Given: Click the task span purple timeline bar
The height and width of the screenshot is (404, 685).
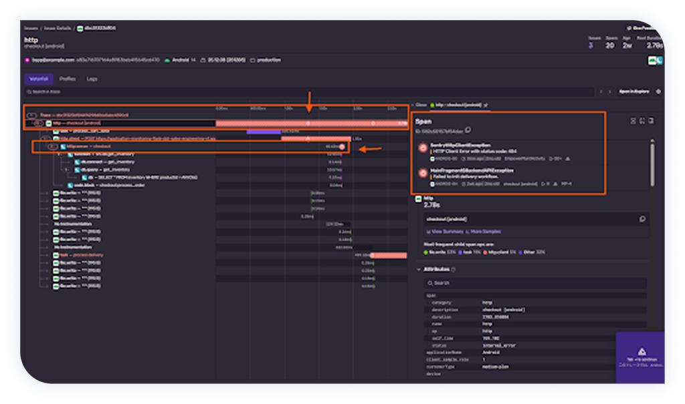Looking at the screenshot, I should pyautogui.click(x=264, y=132).
